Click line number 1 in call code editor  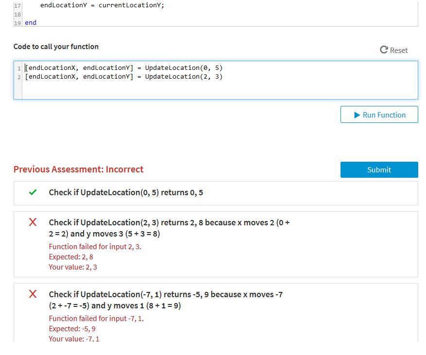coord(18,68)
